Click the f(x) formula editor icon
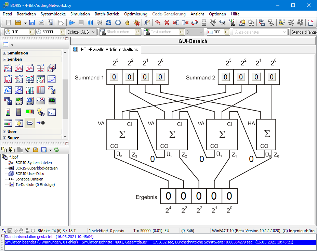 (147, 23)
